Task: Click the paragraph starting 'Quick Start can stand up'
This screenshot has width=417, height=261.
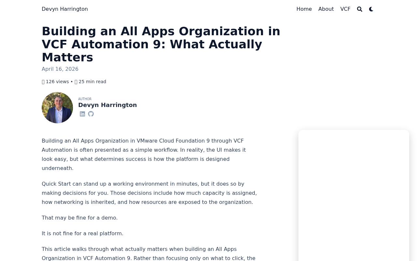Action: click(x=149, y=193)
